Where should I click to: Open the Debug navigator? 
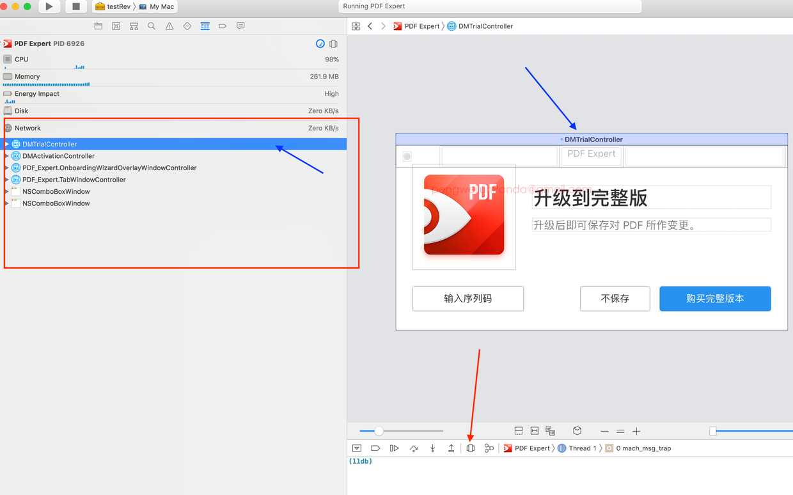click(205, 26)
